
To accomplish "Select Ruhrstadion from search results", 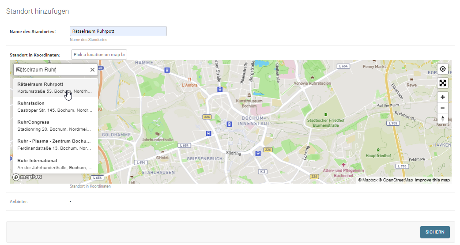I will tap(55, 106).
